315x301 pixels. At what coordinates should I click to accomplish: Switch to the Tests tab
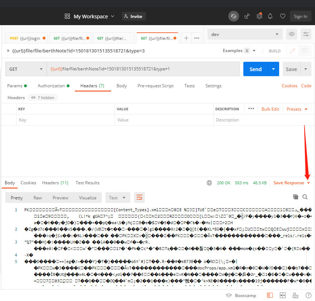click(190, 86)
